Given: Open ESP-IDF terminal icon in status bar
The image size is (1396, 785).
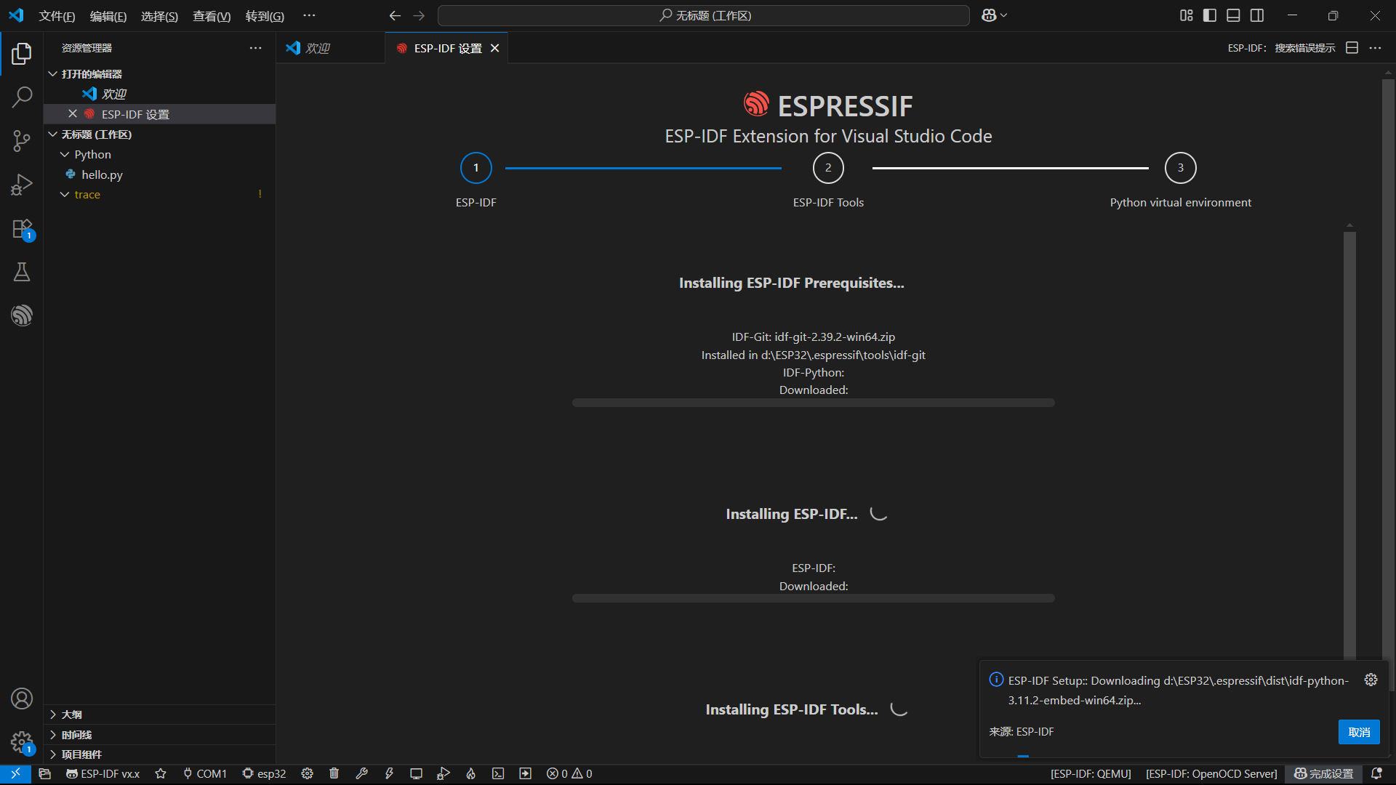Looking at the screenshot, I should click(x=498, y=774).
